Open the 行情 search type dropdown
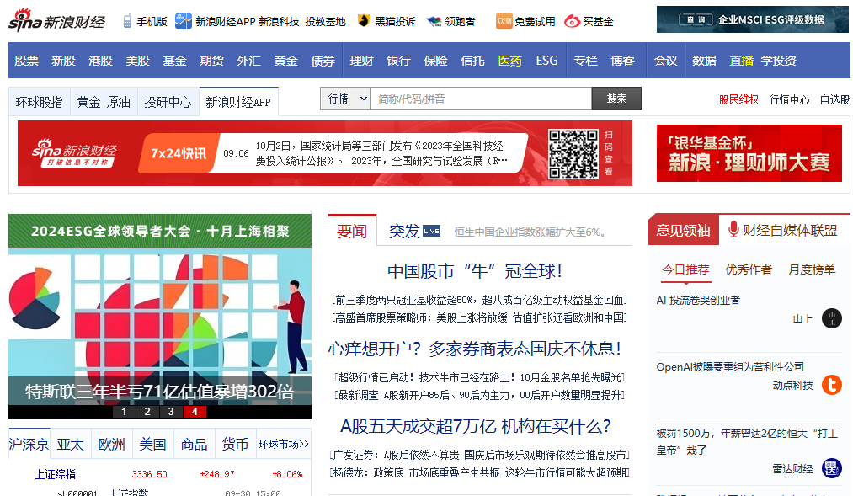 (345, 99)
